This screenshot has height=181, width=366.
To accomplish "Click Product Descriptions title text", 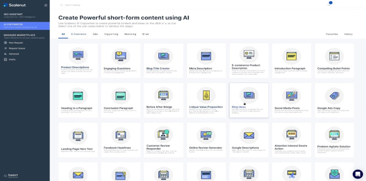I will 75,67.
